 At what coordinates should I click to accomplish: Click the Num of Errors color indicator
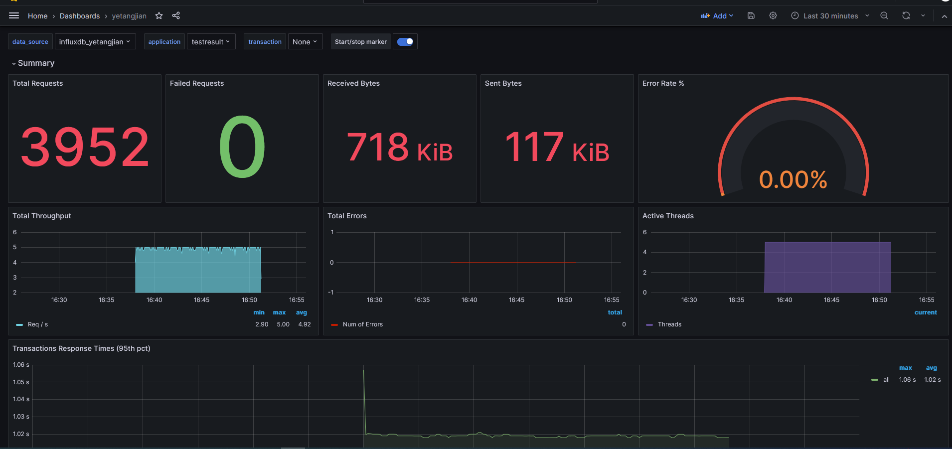point(334,324)
